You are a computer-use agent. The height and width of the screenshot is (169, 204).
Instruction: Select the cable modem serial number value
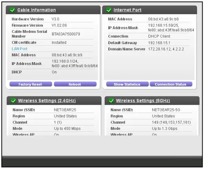[x=66, y=34]
